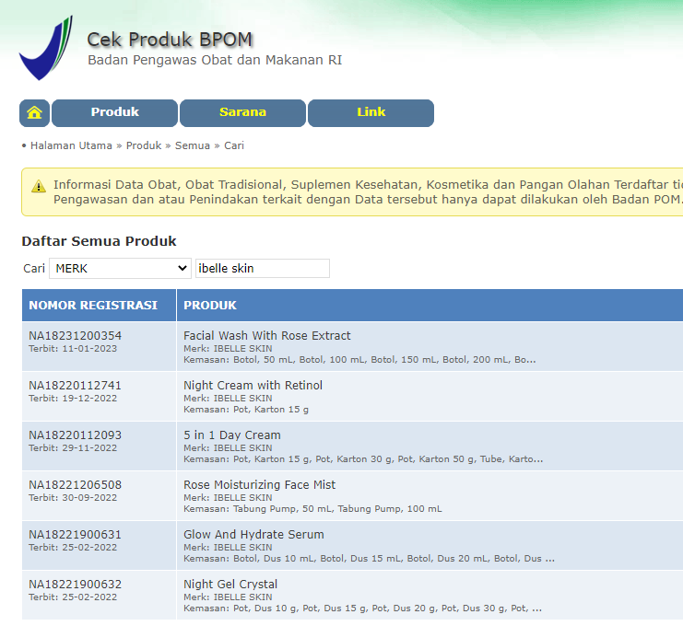The width and height of the screenshot is (683, 626).
Task: Click the yellow warning icon
Action: (x=38, y=186)
